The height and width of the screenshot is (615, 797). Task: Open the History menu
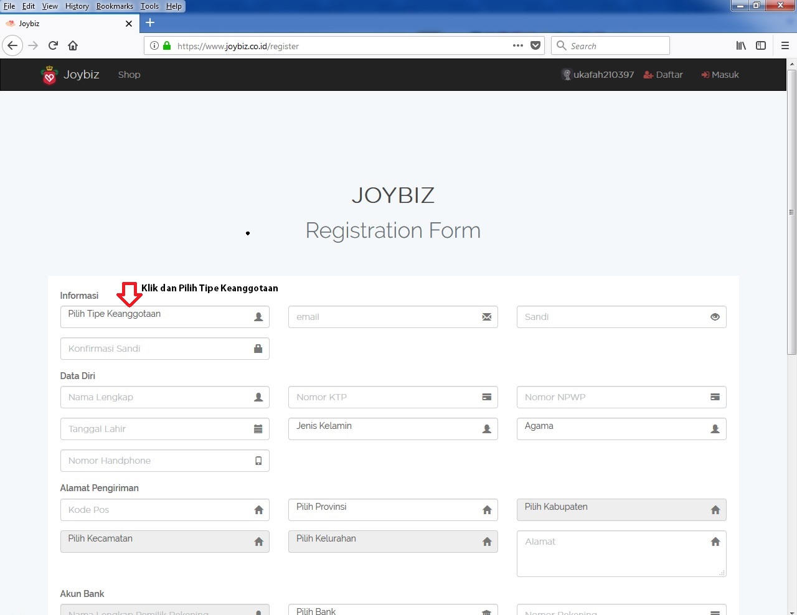(77, 6)
